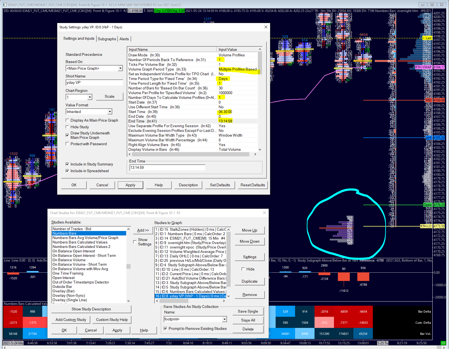Switch to the Subgraphs tab
Viewport: 449px width, 349px height.
(x=107, y=39)
